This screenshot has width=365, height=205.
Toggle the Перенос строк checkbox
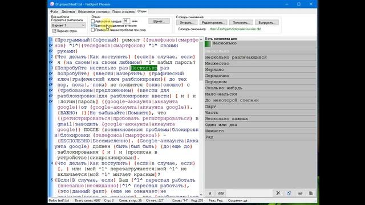pyautogui.click(x=54, y=31)
